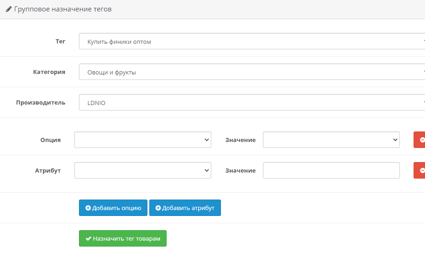
Task: Click the plus icon on Добавить атрибут
Action: coord(158,208)
